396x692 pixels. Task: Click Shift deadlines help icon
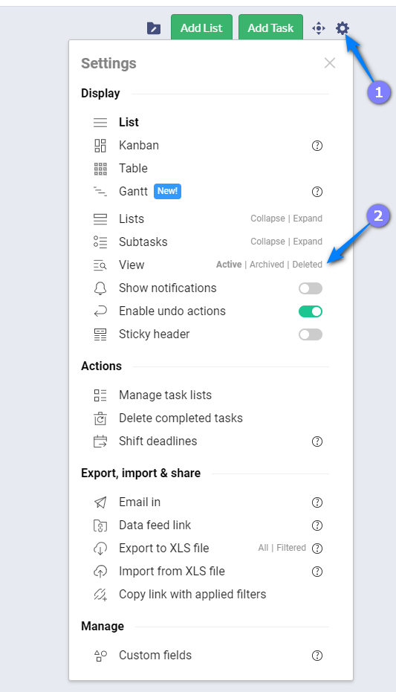317,442
